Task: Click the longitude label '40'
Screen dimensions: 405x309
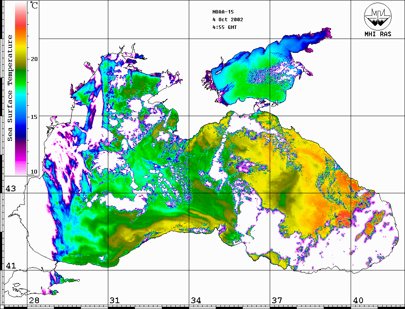Action: pyautogui.click(x=358, y=300)
